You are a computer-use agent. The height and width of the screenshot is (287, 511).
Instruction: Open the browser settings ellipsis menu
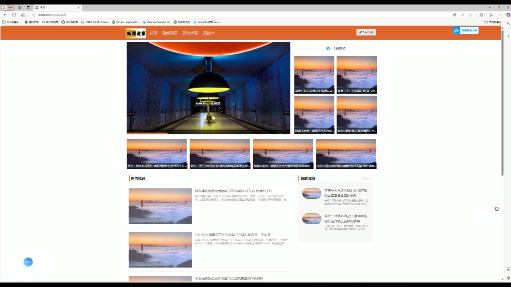pos(500,15)
